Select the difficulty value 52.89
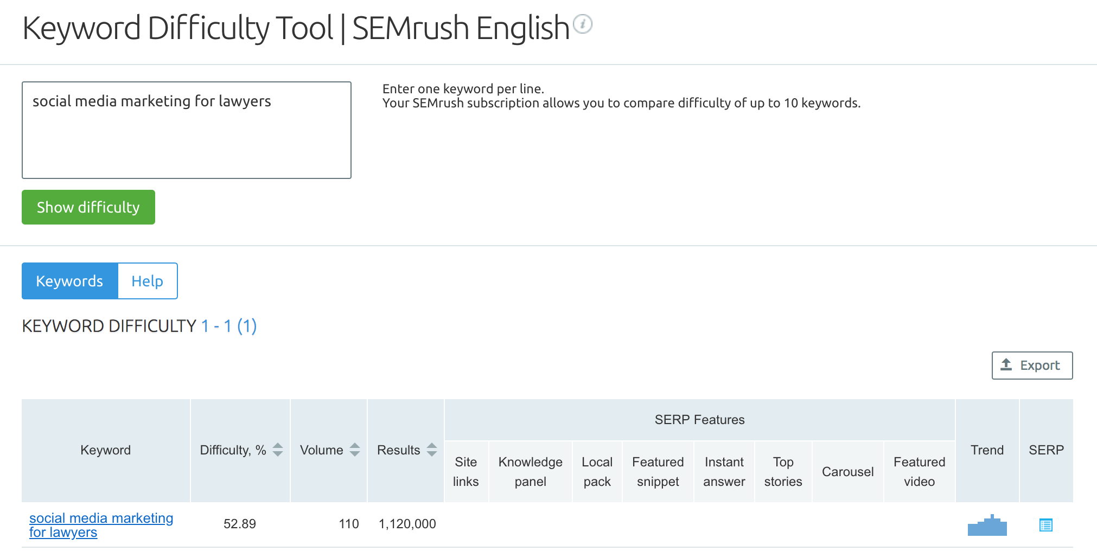Screen dimensions: 1097x551 coord(240,524)
